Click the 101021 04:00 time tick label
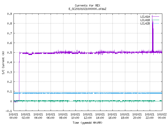The image size is (167, 125). point(38,116)
